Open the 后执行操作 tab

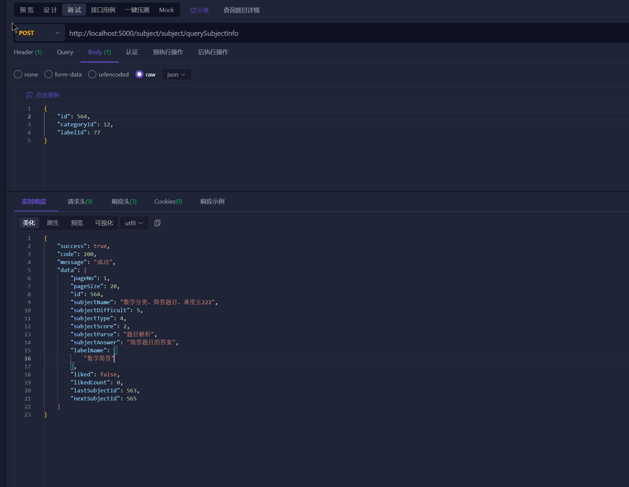click(213, 52)
